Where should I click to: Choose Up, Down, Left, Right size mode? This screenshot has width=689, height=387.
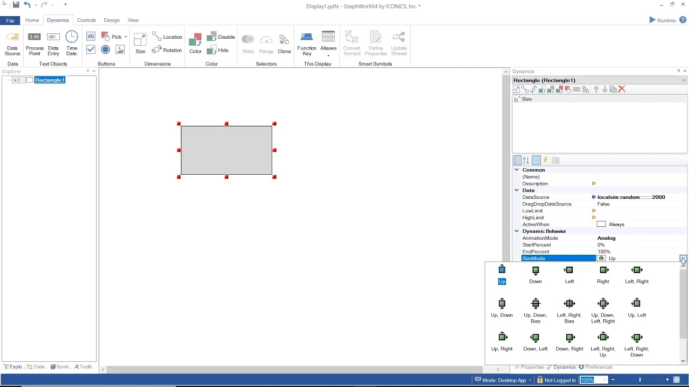pyautogui.click(x=603, y=311)
